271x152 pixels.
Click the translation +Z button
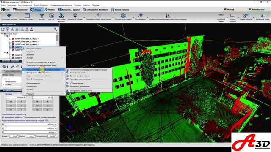11,109
